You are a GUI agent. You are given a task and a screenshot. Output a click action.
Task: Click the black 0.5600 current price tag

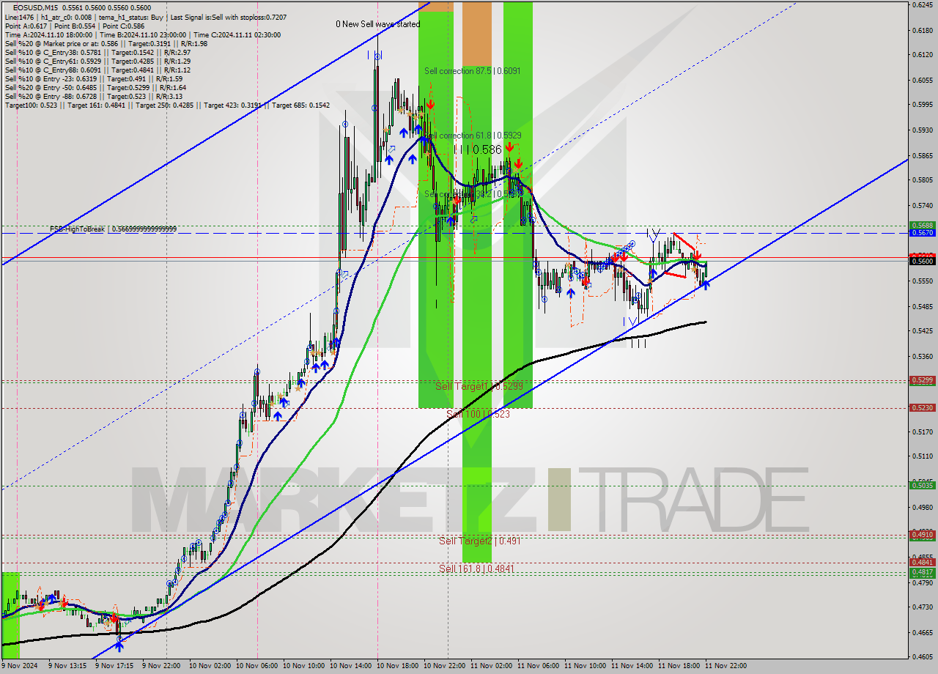[922, 261]
